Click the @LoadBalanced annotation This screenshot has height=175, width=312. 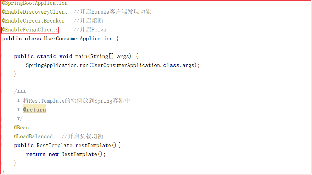coord(33,136)
